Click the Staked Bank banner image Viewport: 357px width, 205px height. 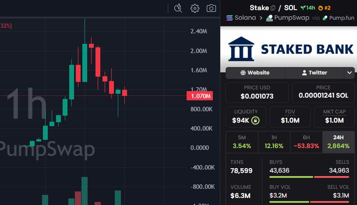[289, 49]
